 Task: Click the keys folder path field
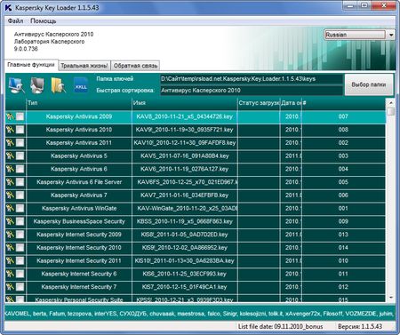pos(252,79)
